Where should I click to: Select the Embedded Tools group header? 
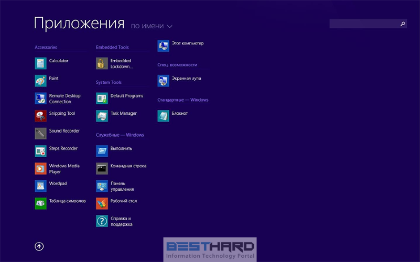pyautogui.click(x=112, y=47)
